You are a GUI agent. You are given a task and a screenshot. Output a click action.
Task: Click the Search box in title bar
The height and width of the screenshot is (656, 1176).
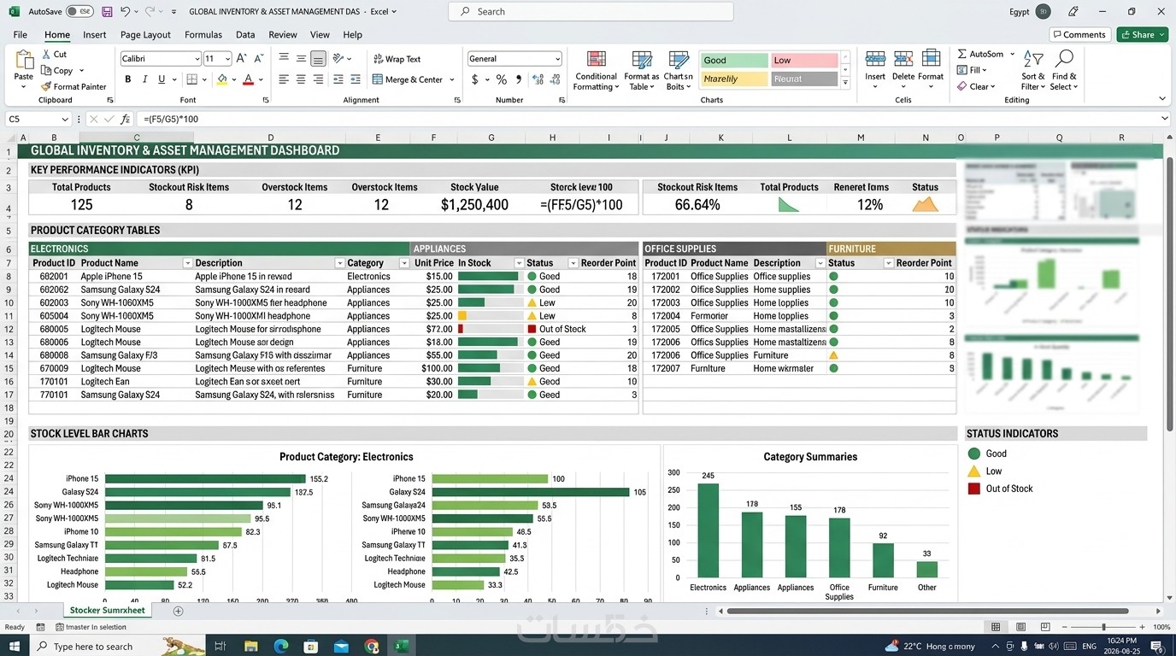[x=591, y=12]
